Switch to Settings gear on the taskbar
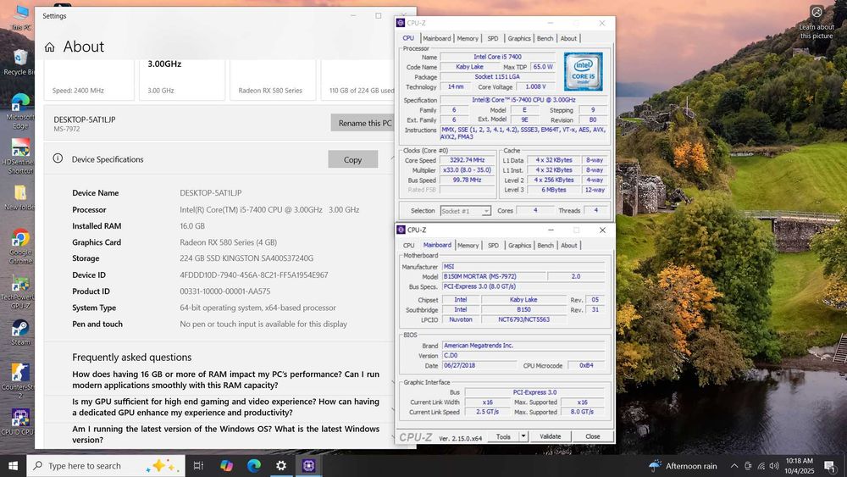The image size is (847, 477). point(281,466)
